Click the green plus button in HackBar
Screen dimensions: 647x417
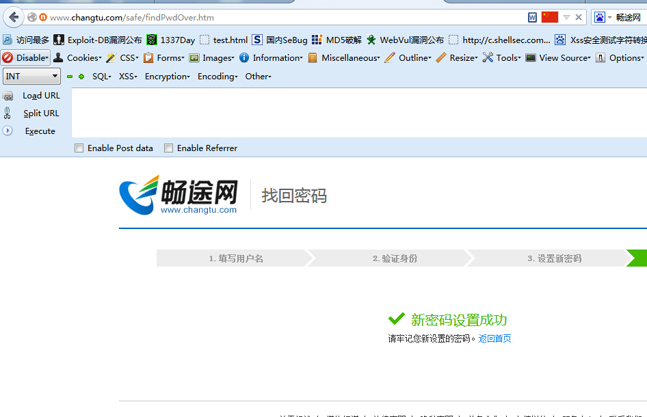[x=81, y=77]
